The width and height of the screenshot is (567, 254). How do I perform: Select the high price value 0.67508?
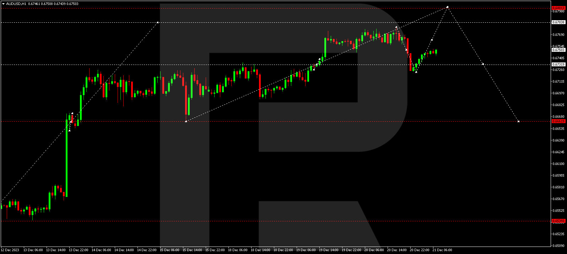point(47,4)
